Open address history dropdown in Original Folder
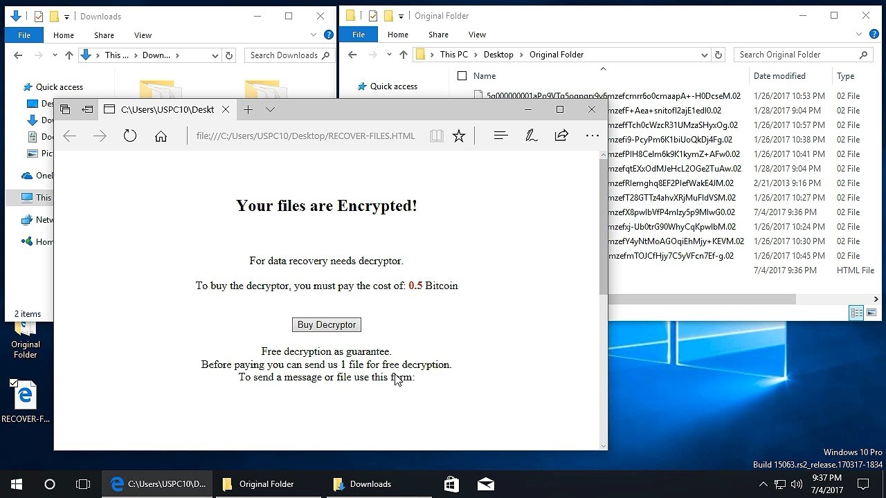 point(705,55)
